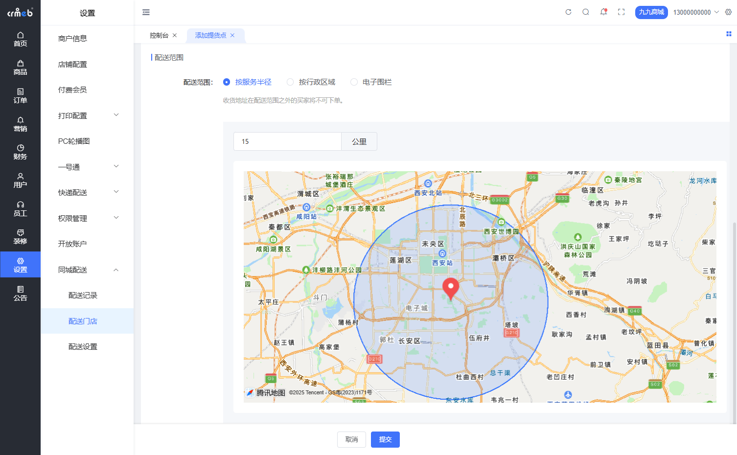The height and width of the screenshot is (455, 737).
Task: Select 按行政区域 radio option
Action: 290,82
